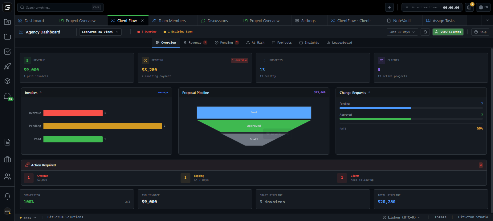Open Themes in the status bar
493x221 pixels.
(440, 217)
